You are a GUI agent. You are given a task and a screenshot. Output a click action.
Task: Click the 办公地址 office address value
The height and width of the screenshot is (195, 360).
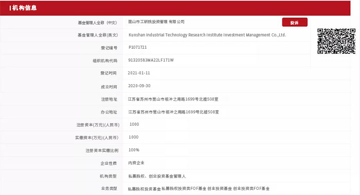tap(173, 112)
